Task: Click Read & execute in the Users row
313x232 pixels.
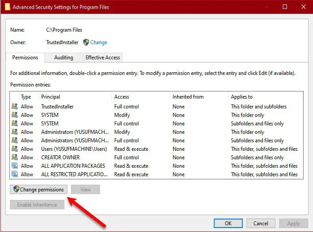Action: (131, 149)
